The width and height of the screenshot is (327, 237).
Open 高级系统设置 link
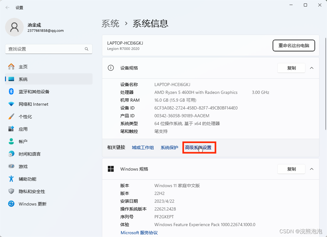198,148
